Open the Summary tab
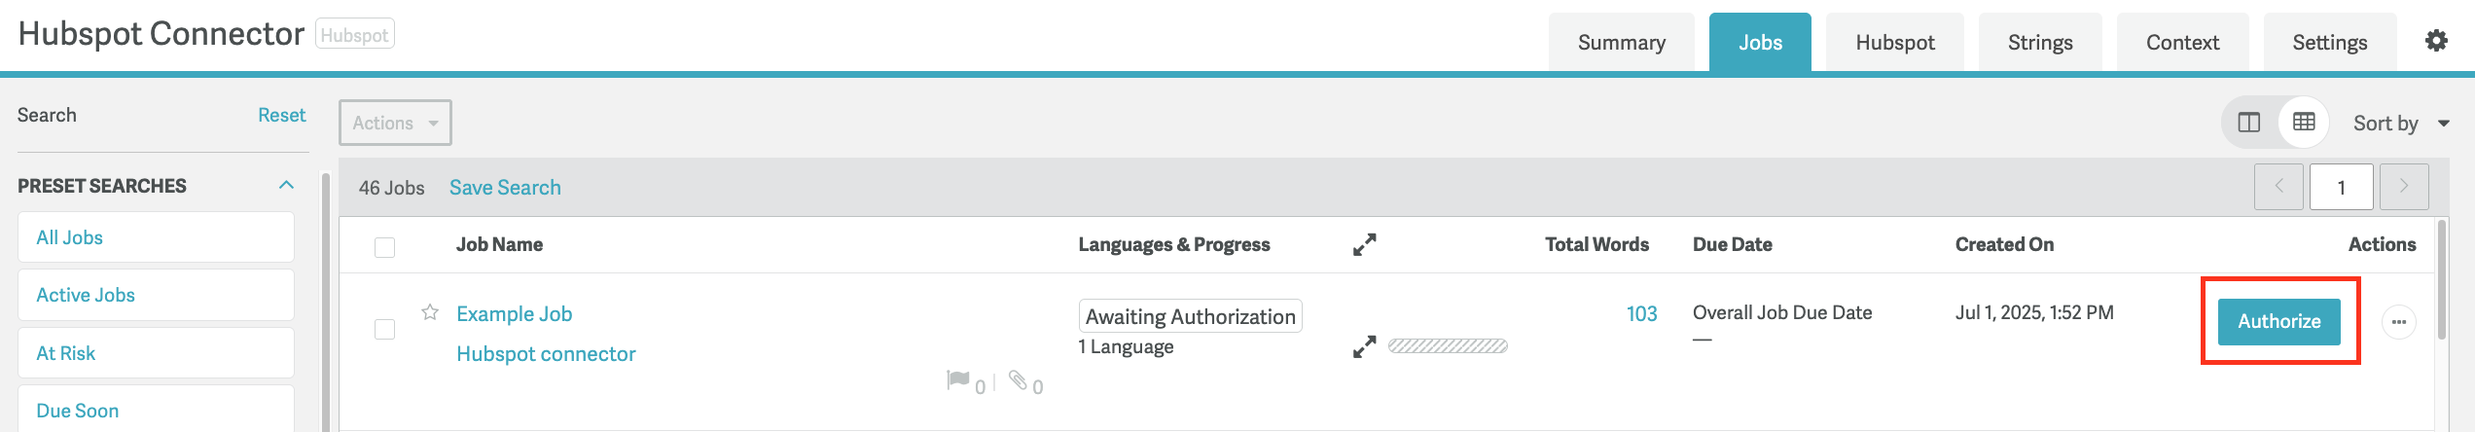 pos(1622,43)
